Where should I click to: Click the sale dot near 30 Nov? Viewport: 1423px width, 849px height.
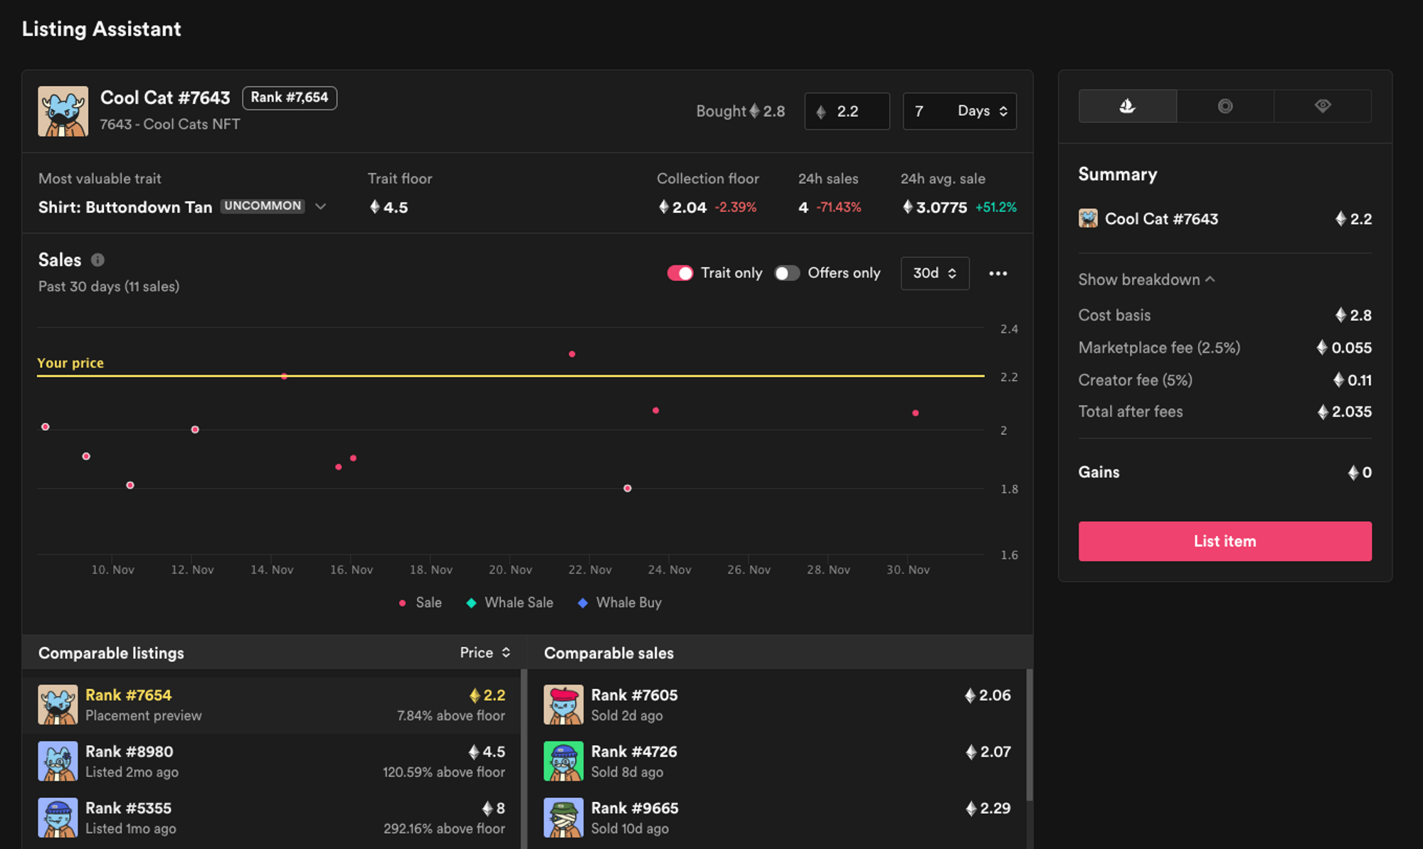click(x=916, y=413)
